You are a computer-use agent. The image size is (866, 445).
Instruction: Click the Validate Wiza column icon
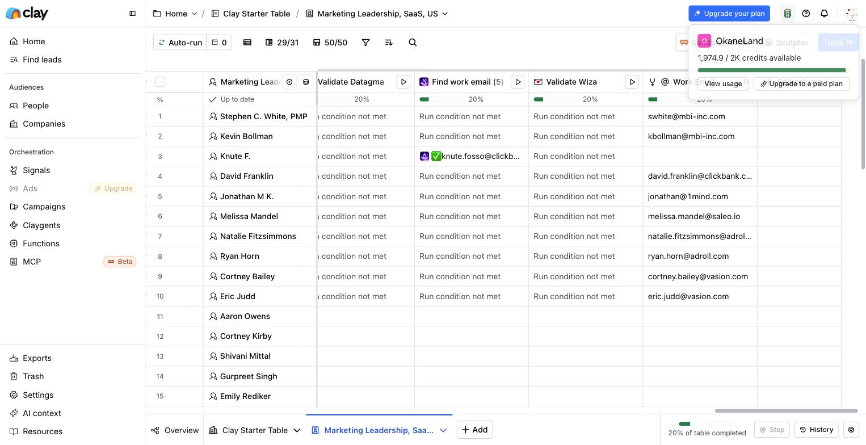(538, 82)
